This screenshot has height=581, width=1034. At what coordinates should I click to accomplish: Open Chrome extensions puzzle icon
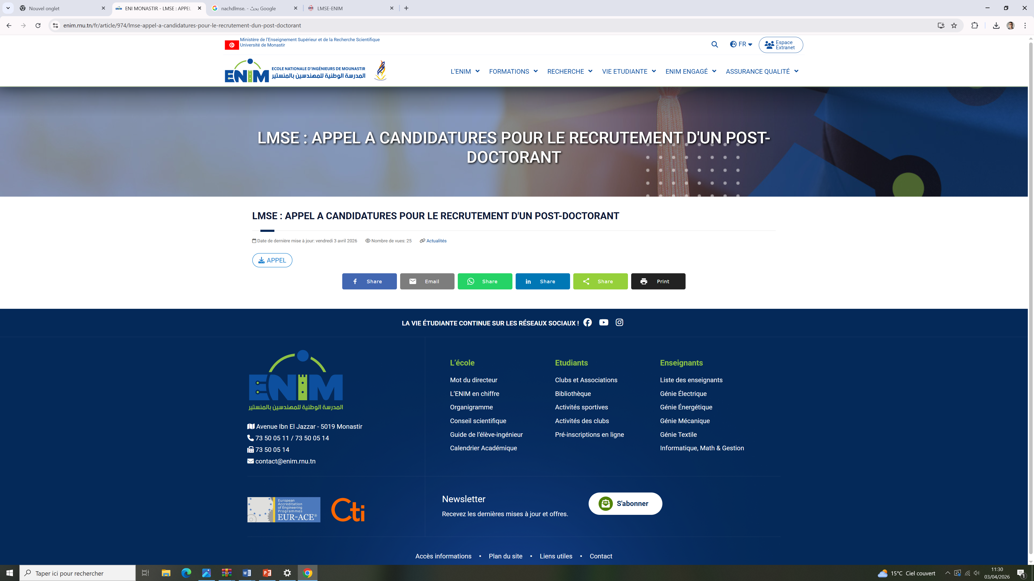(x=974, y=25)
